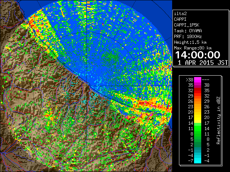
Task: Pick the teal -1 to 2 dBZ color band
Action: coord(198,150)
